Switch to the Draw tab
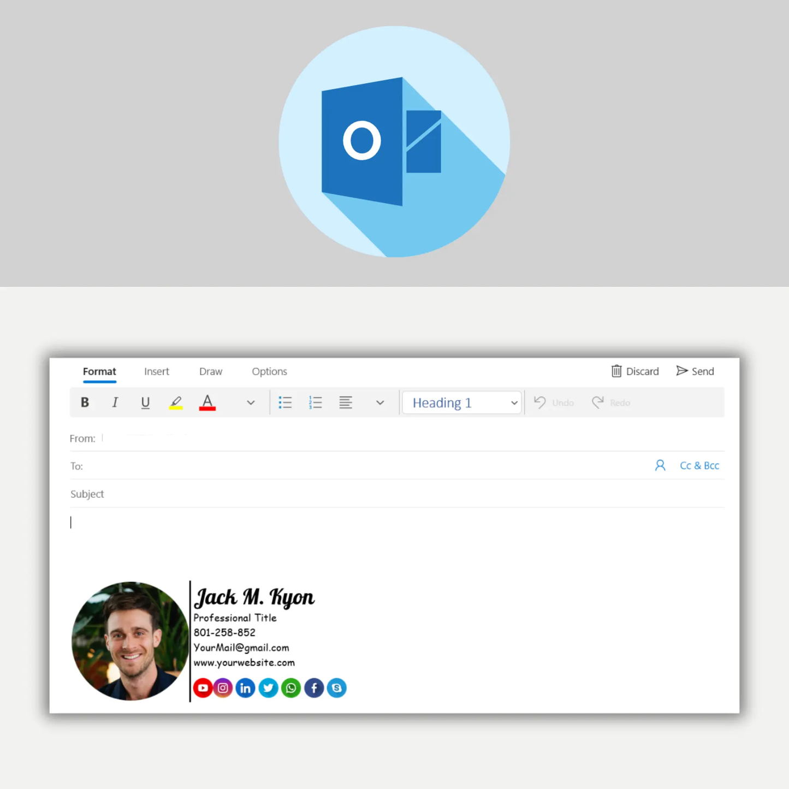Viewport: 789px width, 789px height. tap(211, 371)
